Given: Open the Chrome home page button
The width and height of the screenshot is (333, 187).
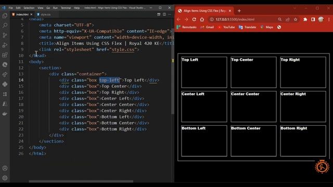Looking at the screenshot, I should tap(202, 19).
